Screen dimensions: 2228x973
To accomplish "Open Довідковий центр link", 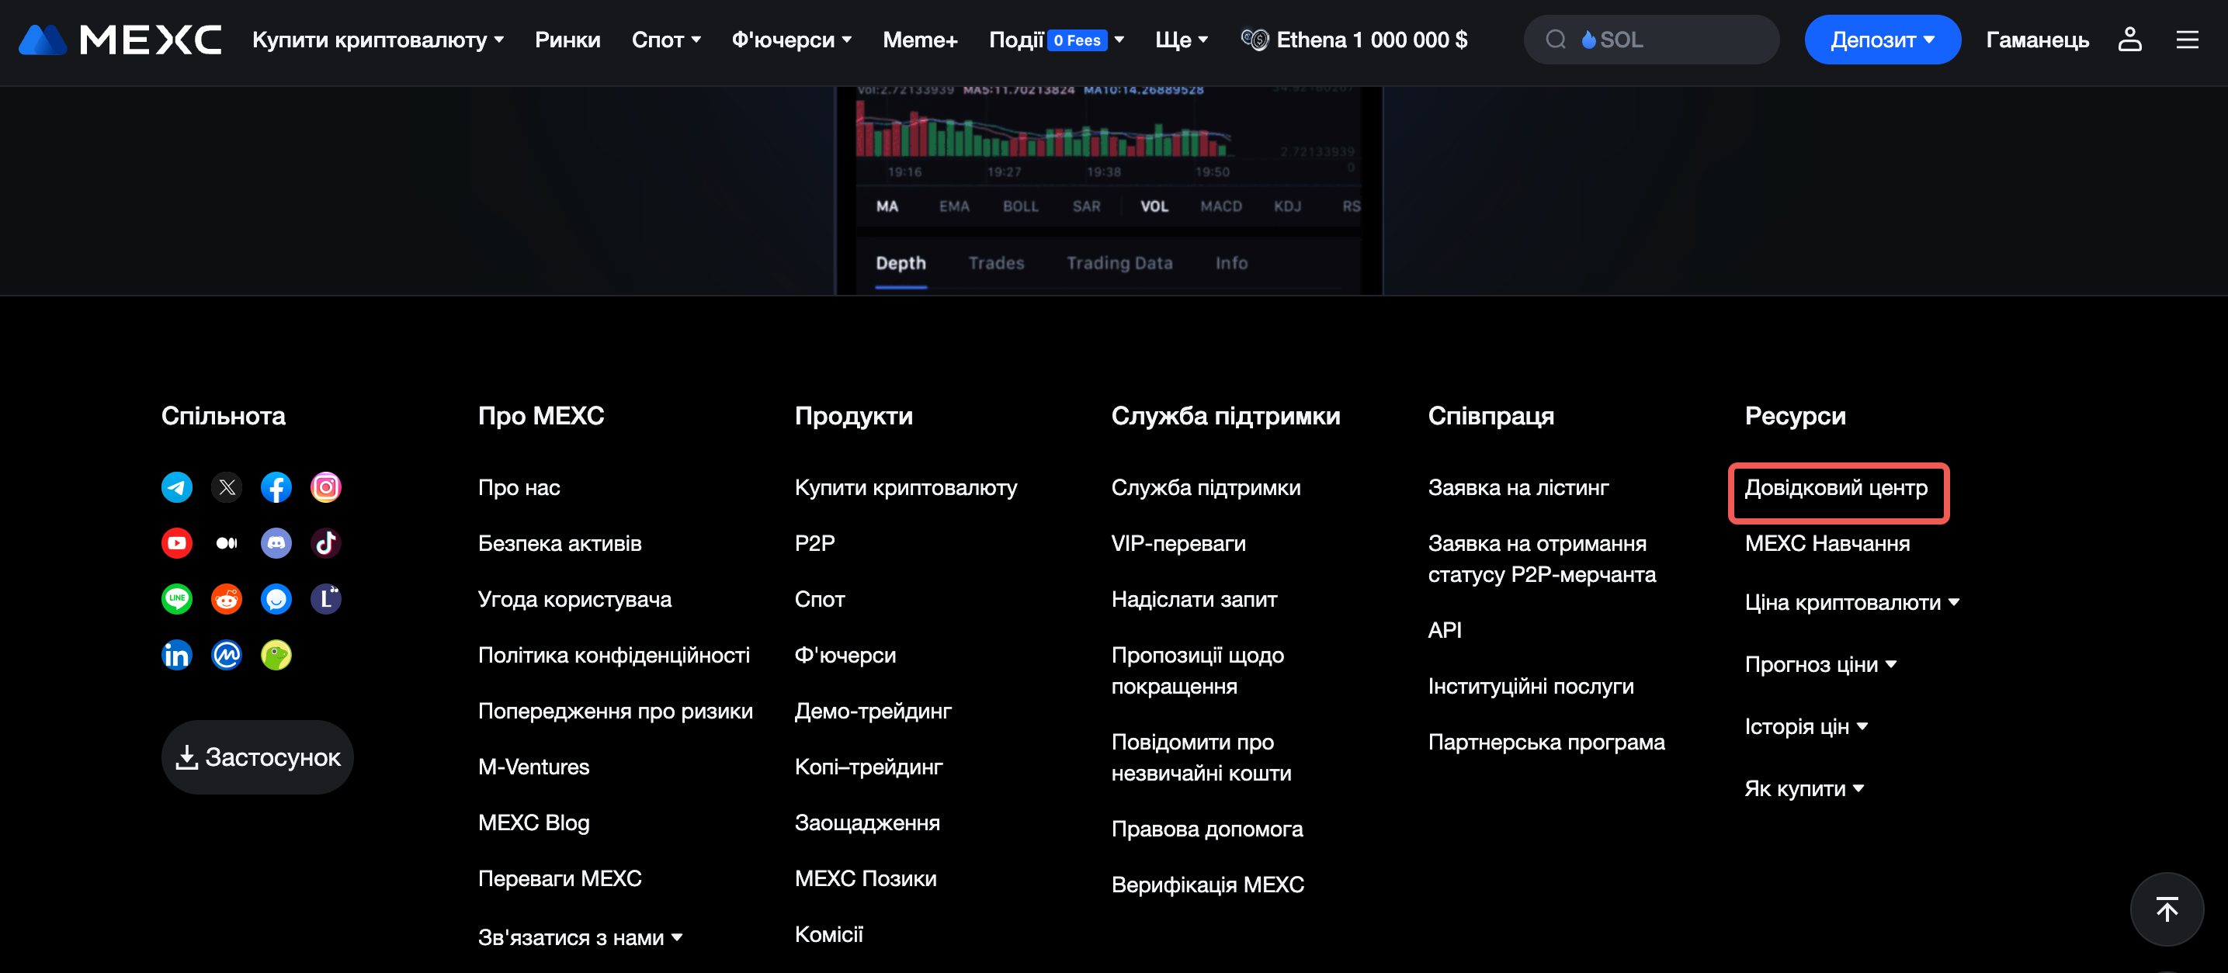I will point(1836,487).
